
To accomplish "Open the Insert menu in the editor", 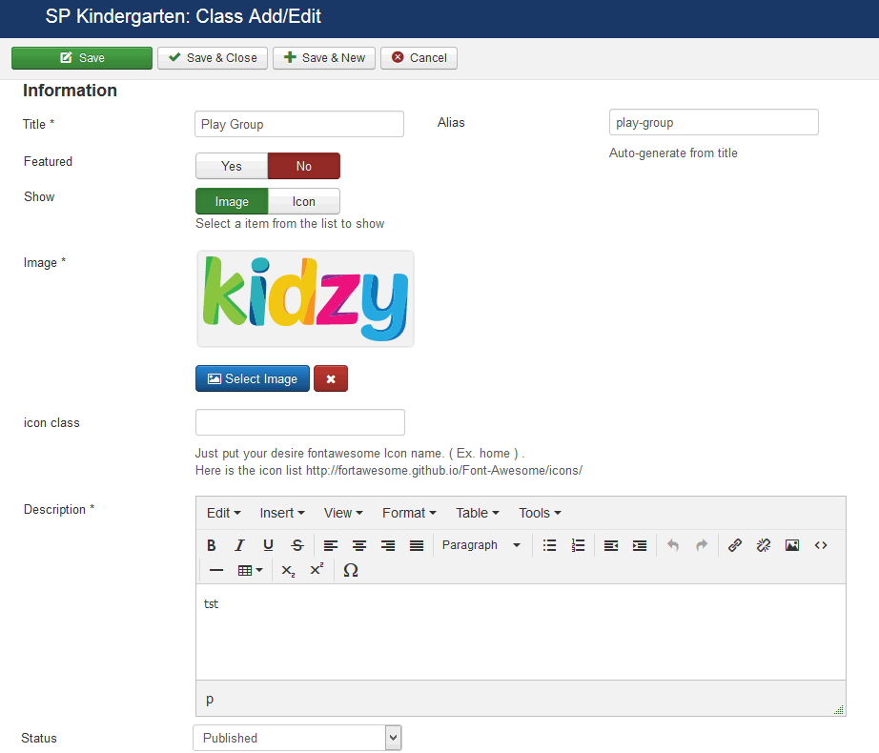I will pos(282,513).
